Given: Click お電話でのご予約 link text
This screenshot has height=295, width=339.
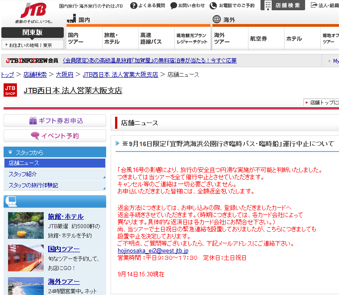Looking at the screenshot, I should click(237, 6).
